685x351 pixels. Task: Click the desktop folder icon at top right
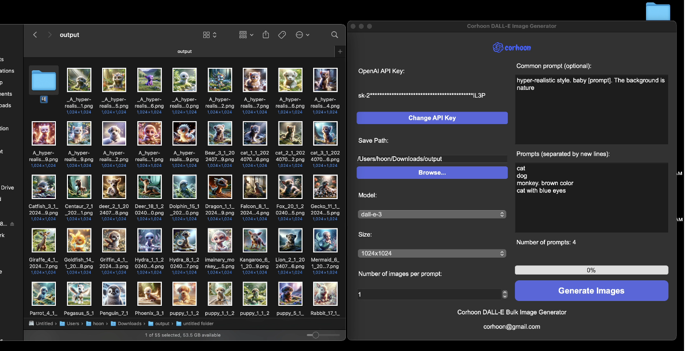(x=658, y=11)
